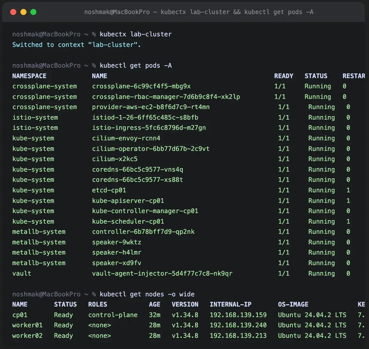Screen dimensions: 369x349
Task: Click the 'kubectx lab-cluster' command
Action: point(136,34)
